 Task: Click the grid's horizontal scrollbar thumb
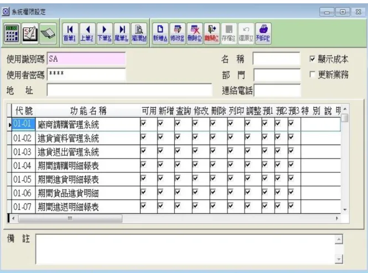coord(70,218)
